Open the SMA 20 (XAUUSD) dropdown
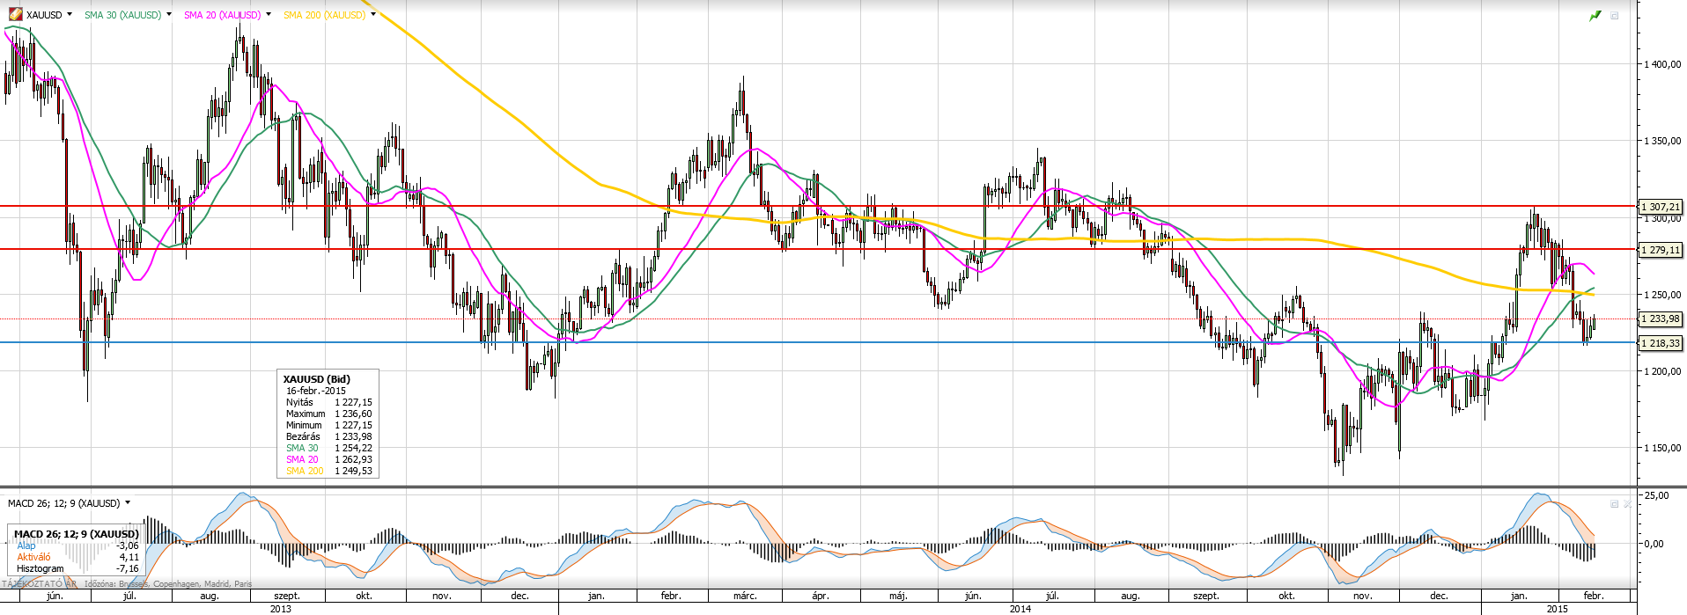Screen dimensions: 1687x615 click(268, 14)
